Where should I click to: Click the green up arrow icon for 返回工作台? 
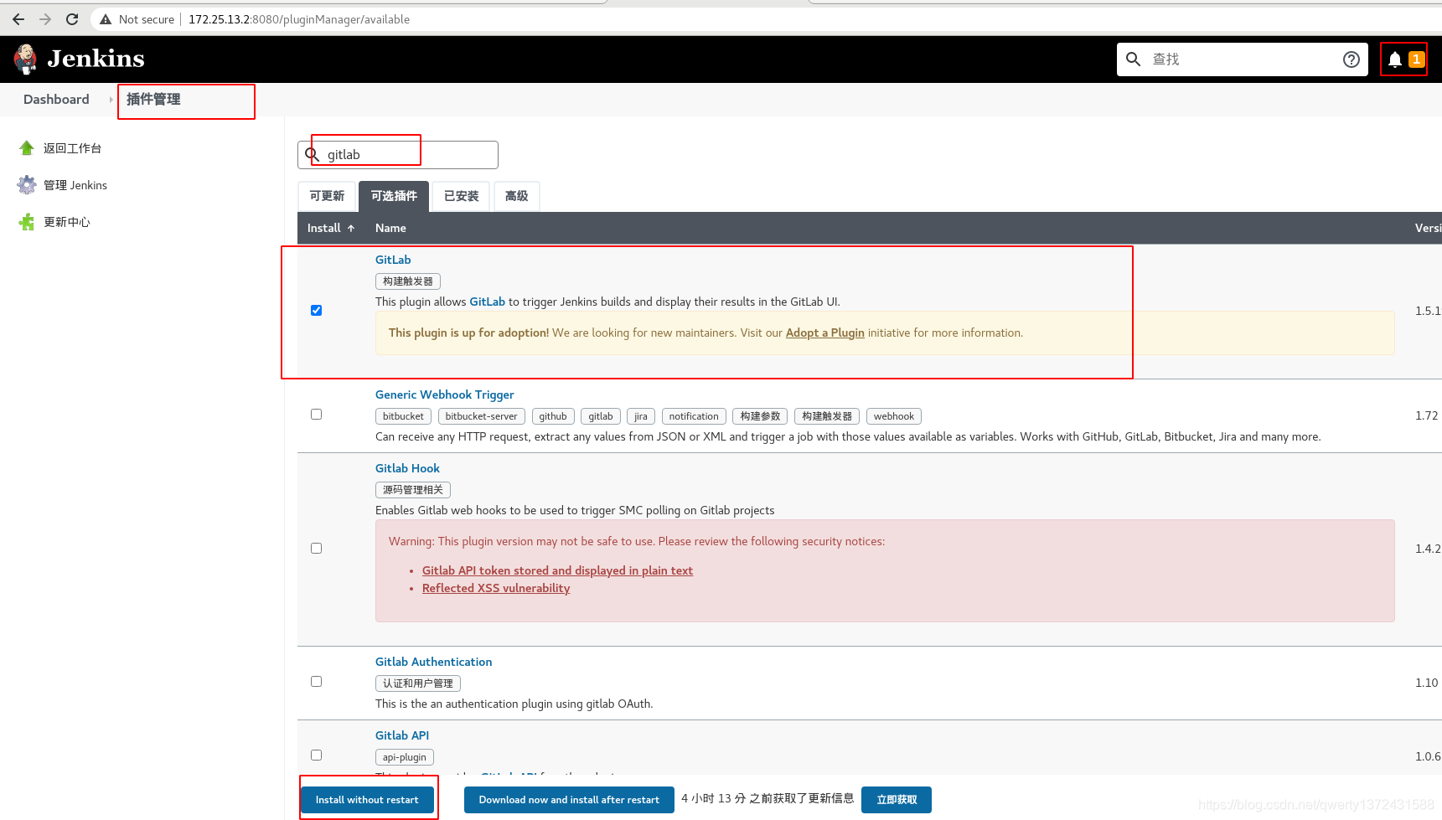(x=27, y=148)
